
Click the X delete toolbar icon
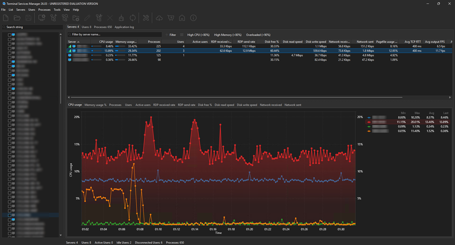click(x=110, y=18)
